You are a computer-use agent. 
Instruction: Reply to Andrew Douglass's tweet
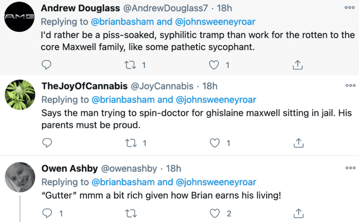[x=47, y=64]
